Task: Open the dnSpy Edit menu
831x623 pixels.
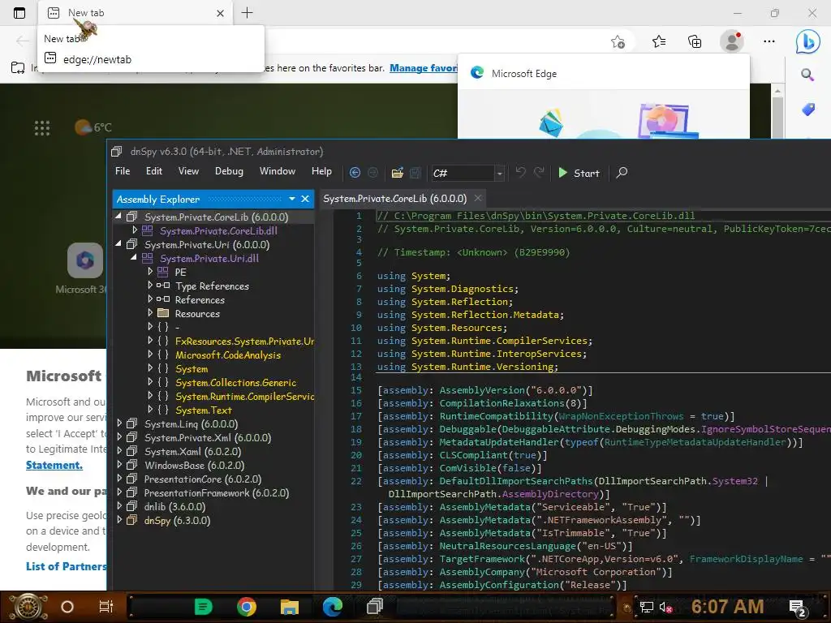Action: click(x=154, y=171)
